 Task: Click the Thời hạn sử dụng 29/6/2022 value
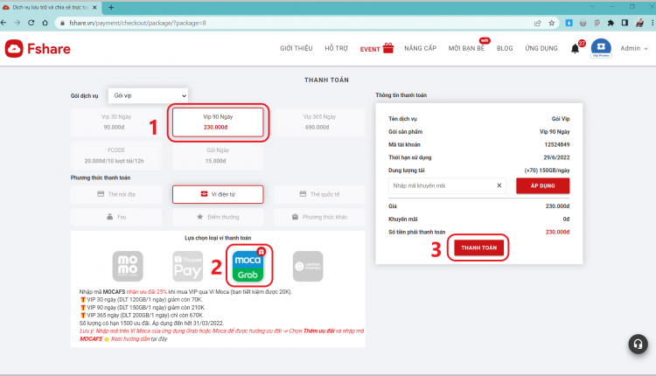pos(556,157)
